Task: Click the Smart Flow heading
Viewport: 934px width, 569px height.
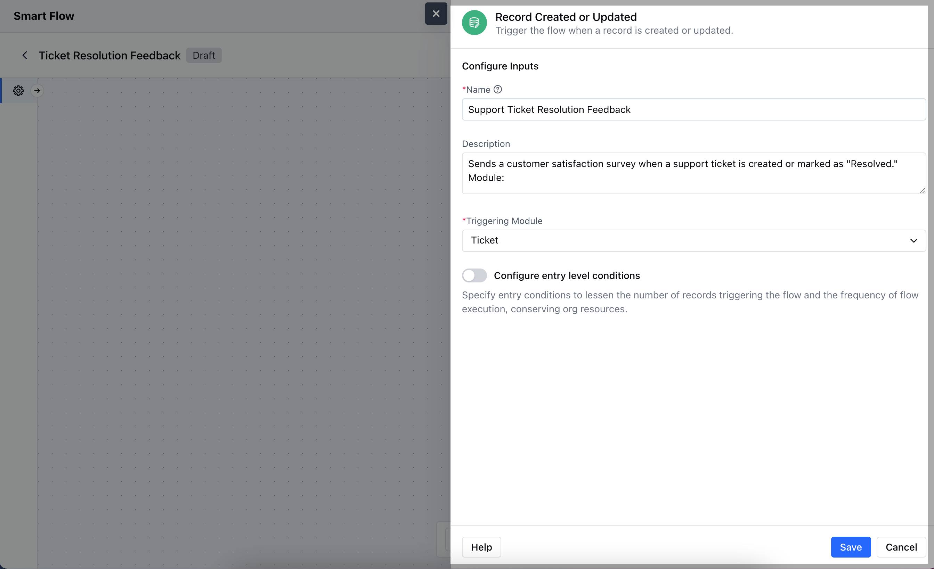Action: [x=44, y=16]
